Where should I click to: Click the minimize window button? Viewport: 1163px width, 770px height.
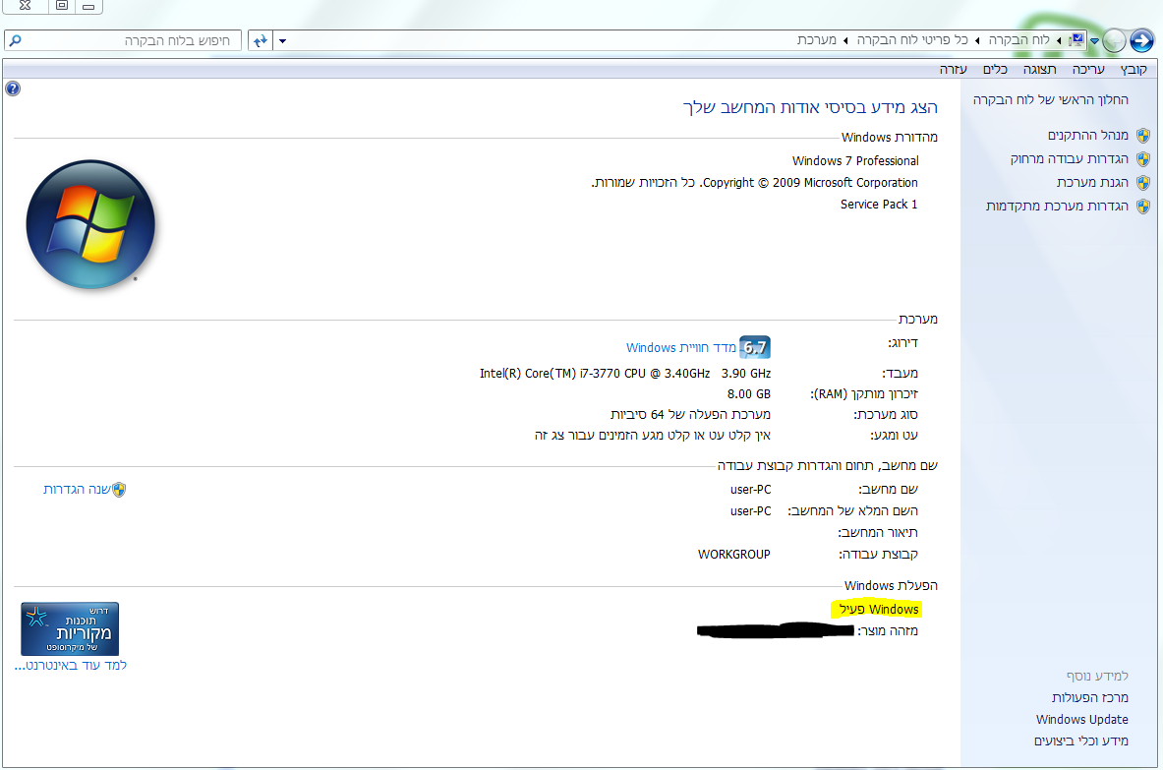[88, 6]
